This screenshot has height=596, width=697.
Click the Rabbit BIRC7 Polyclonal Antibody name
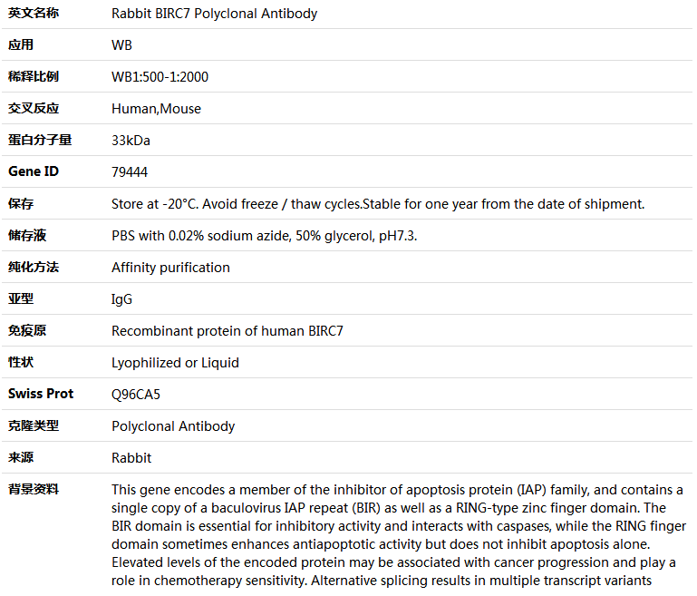pos(214,14)
